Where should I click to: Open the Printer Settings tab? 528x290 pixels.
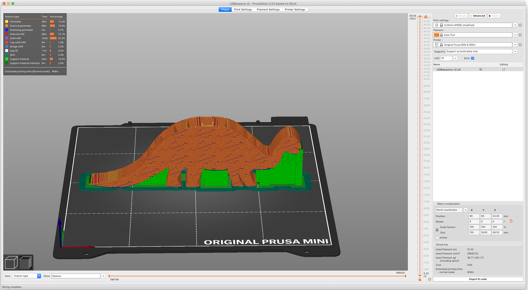[295, 10]
